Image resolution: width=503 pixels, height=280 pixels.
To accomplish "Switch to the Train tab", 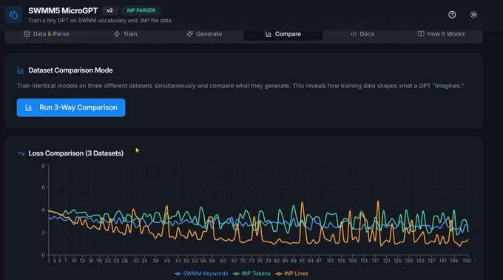I will (x=126, y=34).
